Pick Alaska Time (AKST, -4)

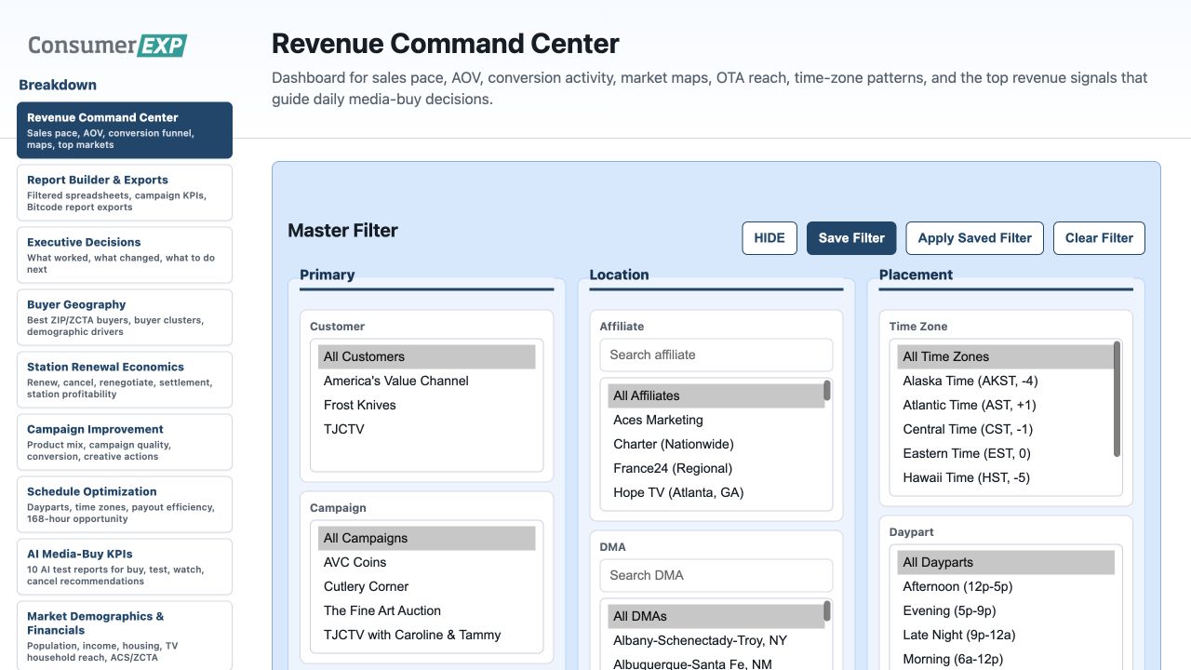[x=1005, y=381]
